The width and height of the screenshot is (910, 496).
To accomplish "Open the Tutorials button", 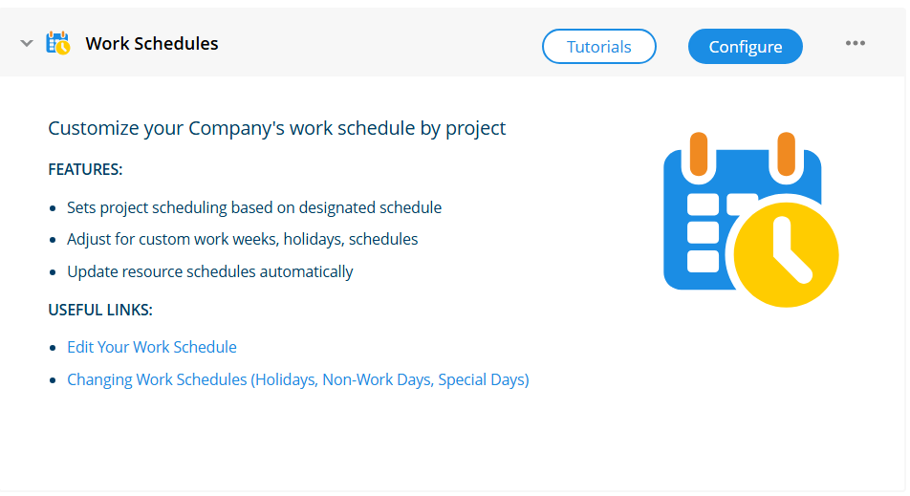I will tap(599, 47).
